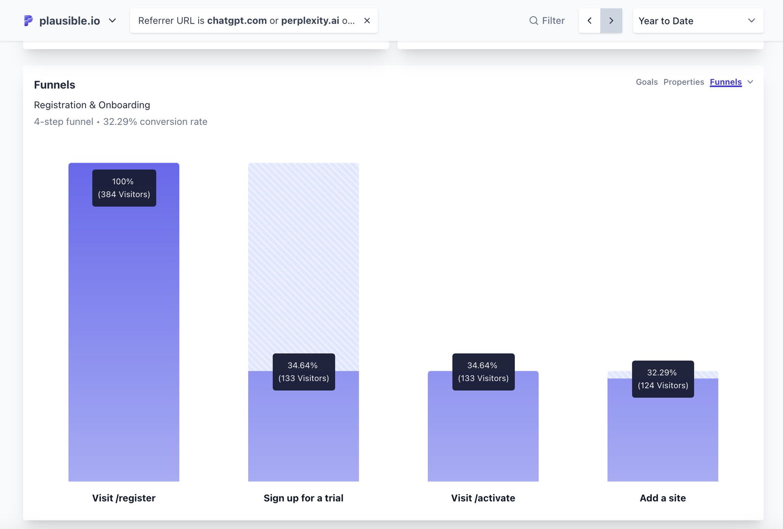This screenshot has width=783, height=529.
Task: Click the 100% (384 Visitors) tooltip badge
Action: click(123, 188)
